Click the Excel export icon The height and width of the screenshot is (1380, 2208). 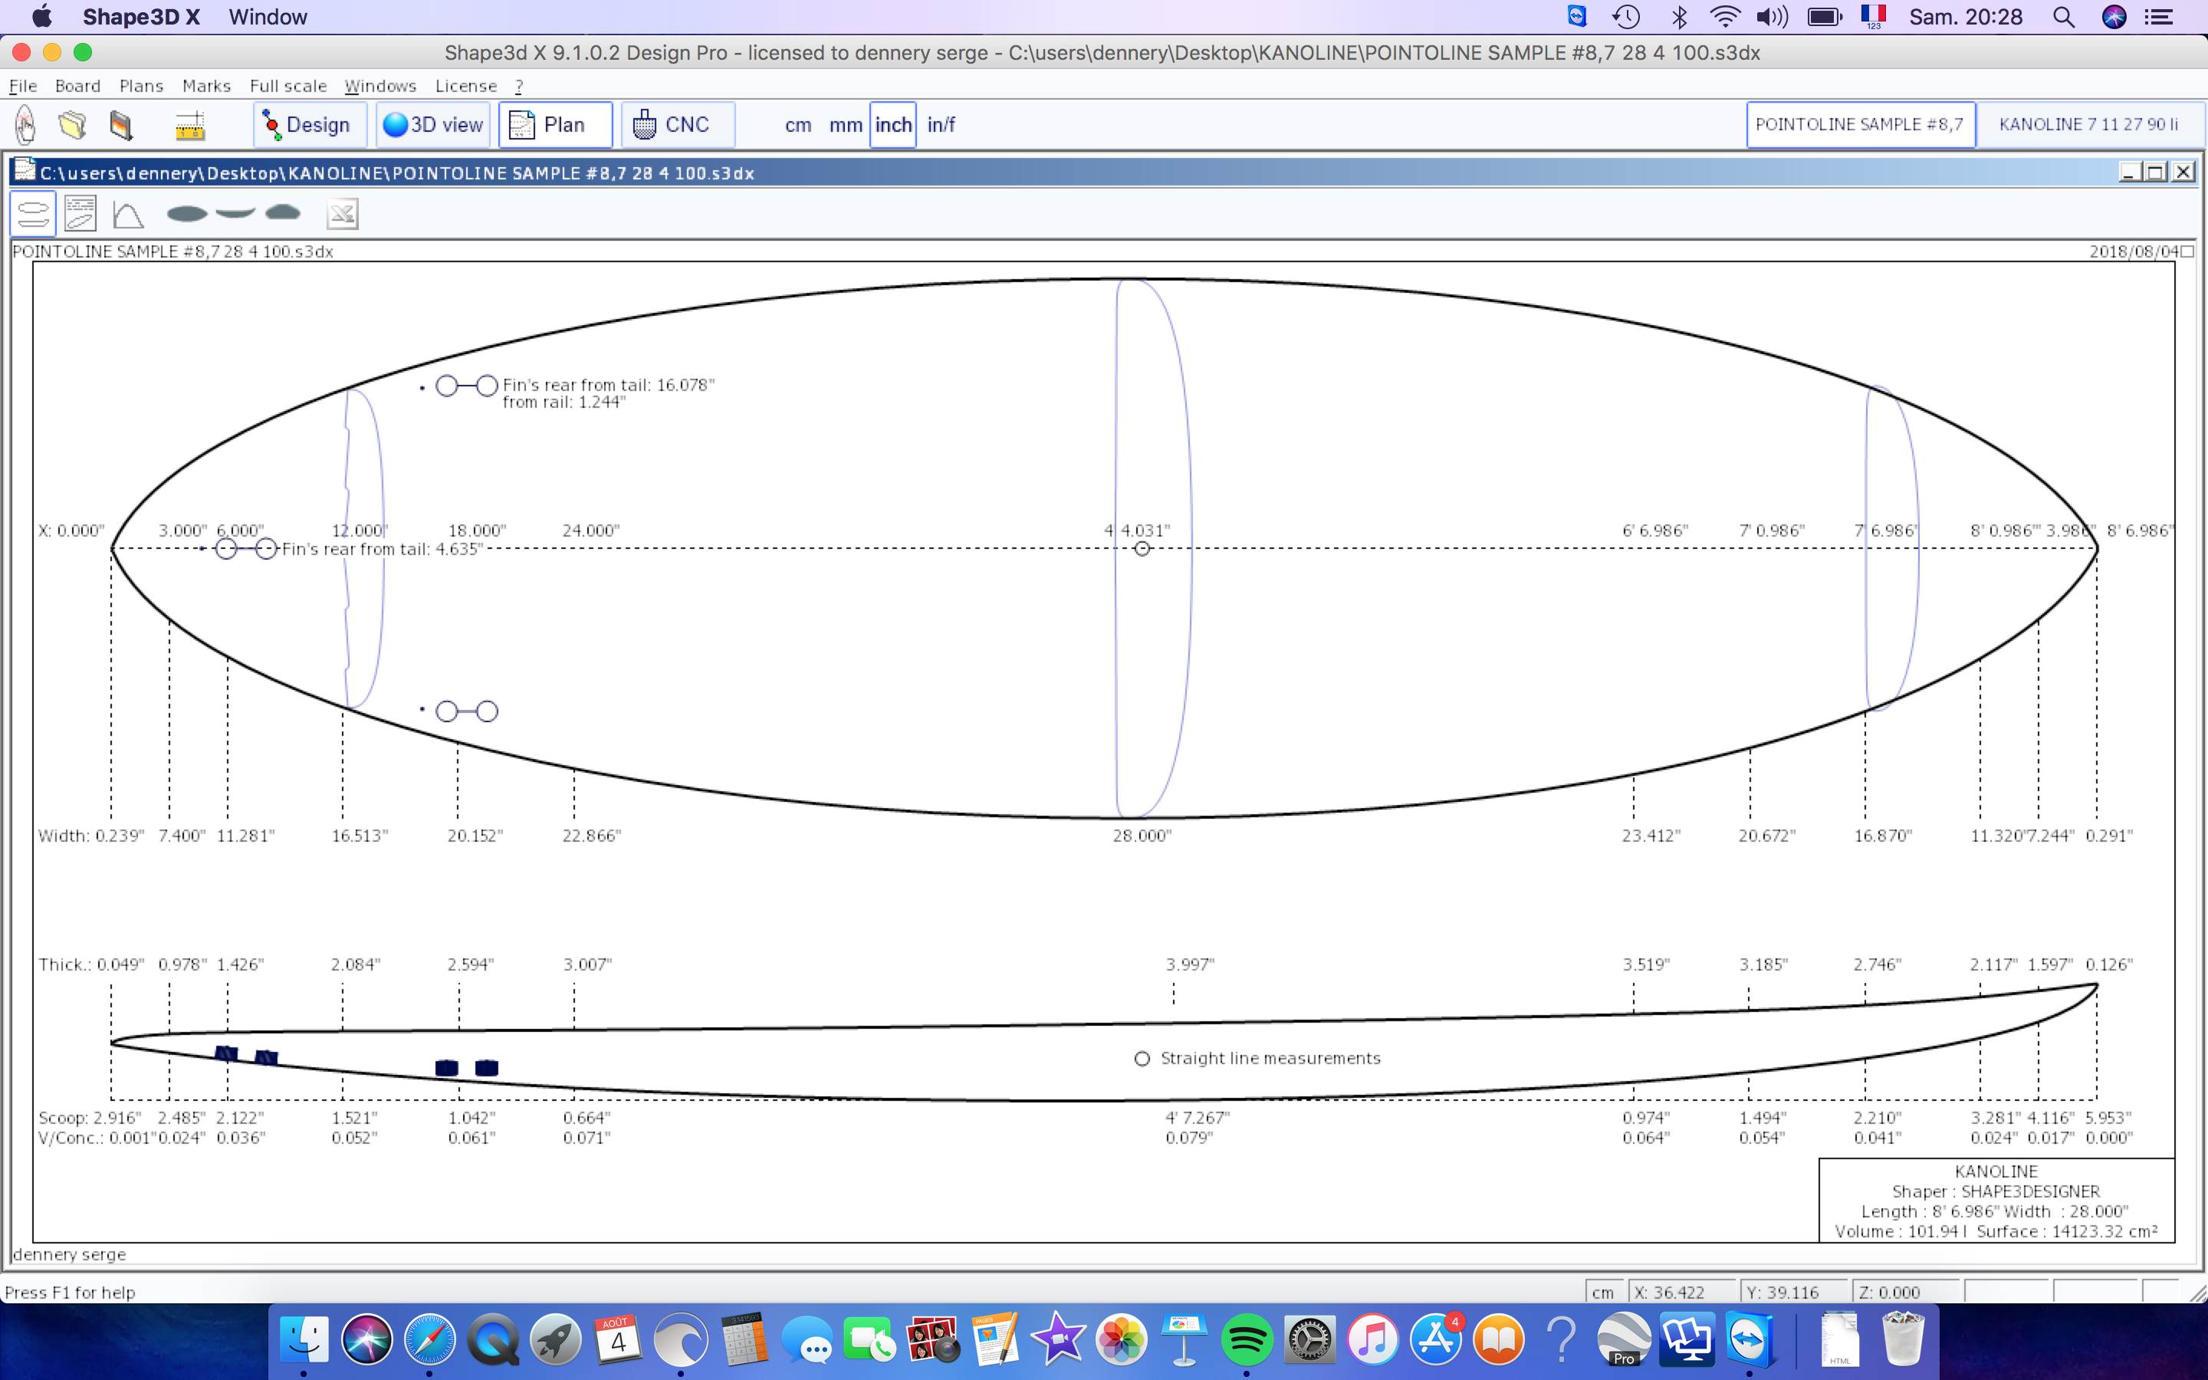pyautogui.click(x=342, y=215)
